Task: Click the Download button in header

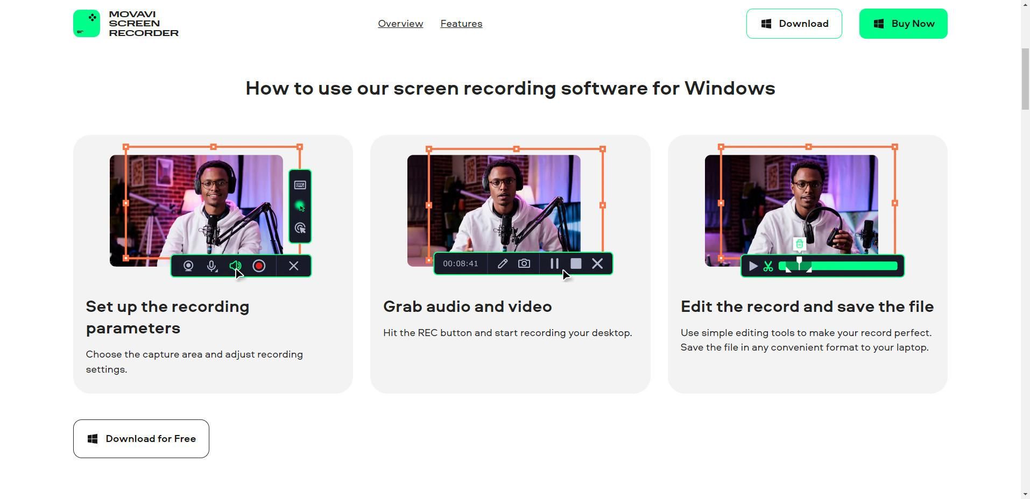Action: 794,24
